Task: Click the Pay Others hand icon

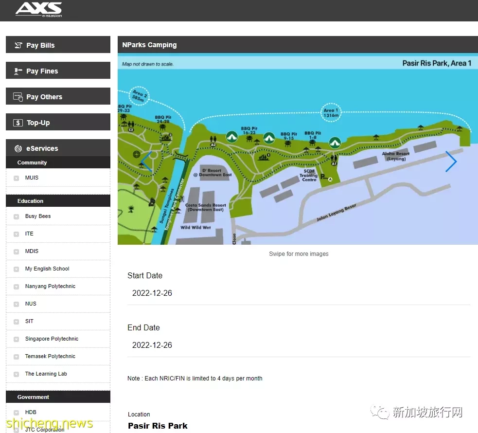Action: (18, 97)
